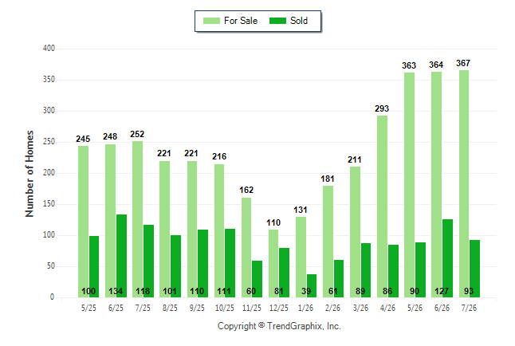Click the For Sale legend label
This screenshot has height=346, width=515.
[x=241, y=21]
